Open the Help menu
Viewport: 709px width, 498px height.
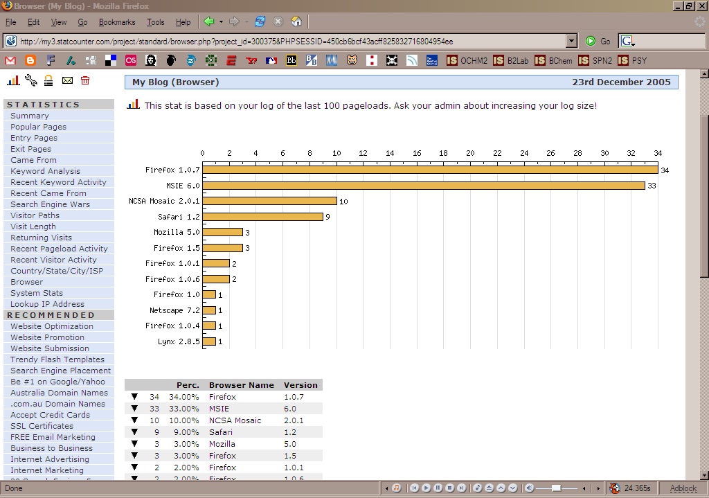tap(183, 21)
